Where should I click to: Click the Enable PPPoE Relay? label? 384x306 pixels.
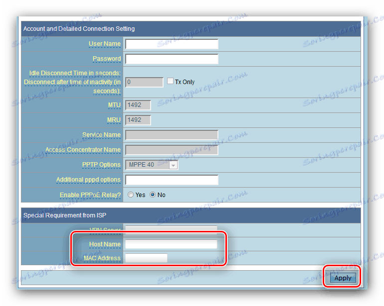pos(90,195)
